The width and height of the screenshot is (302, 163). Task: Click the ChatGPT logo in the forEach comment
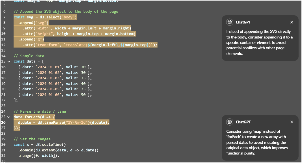click(230, 122)
